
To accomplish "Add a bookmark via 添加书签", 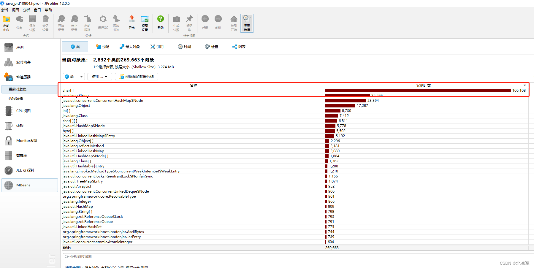I will (116, 23).
